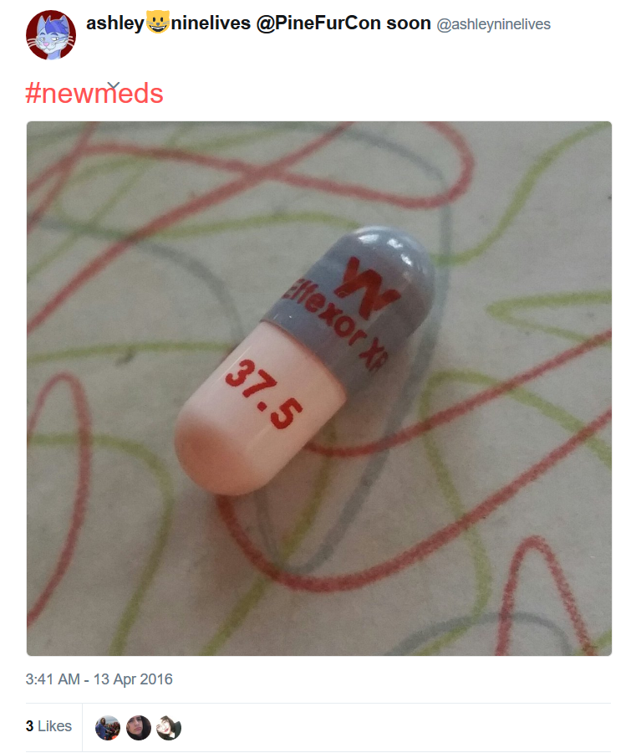Click the 37.5 marking in the photo
The width and height of the screenshot is (636, 753).
264,394
